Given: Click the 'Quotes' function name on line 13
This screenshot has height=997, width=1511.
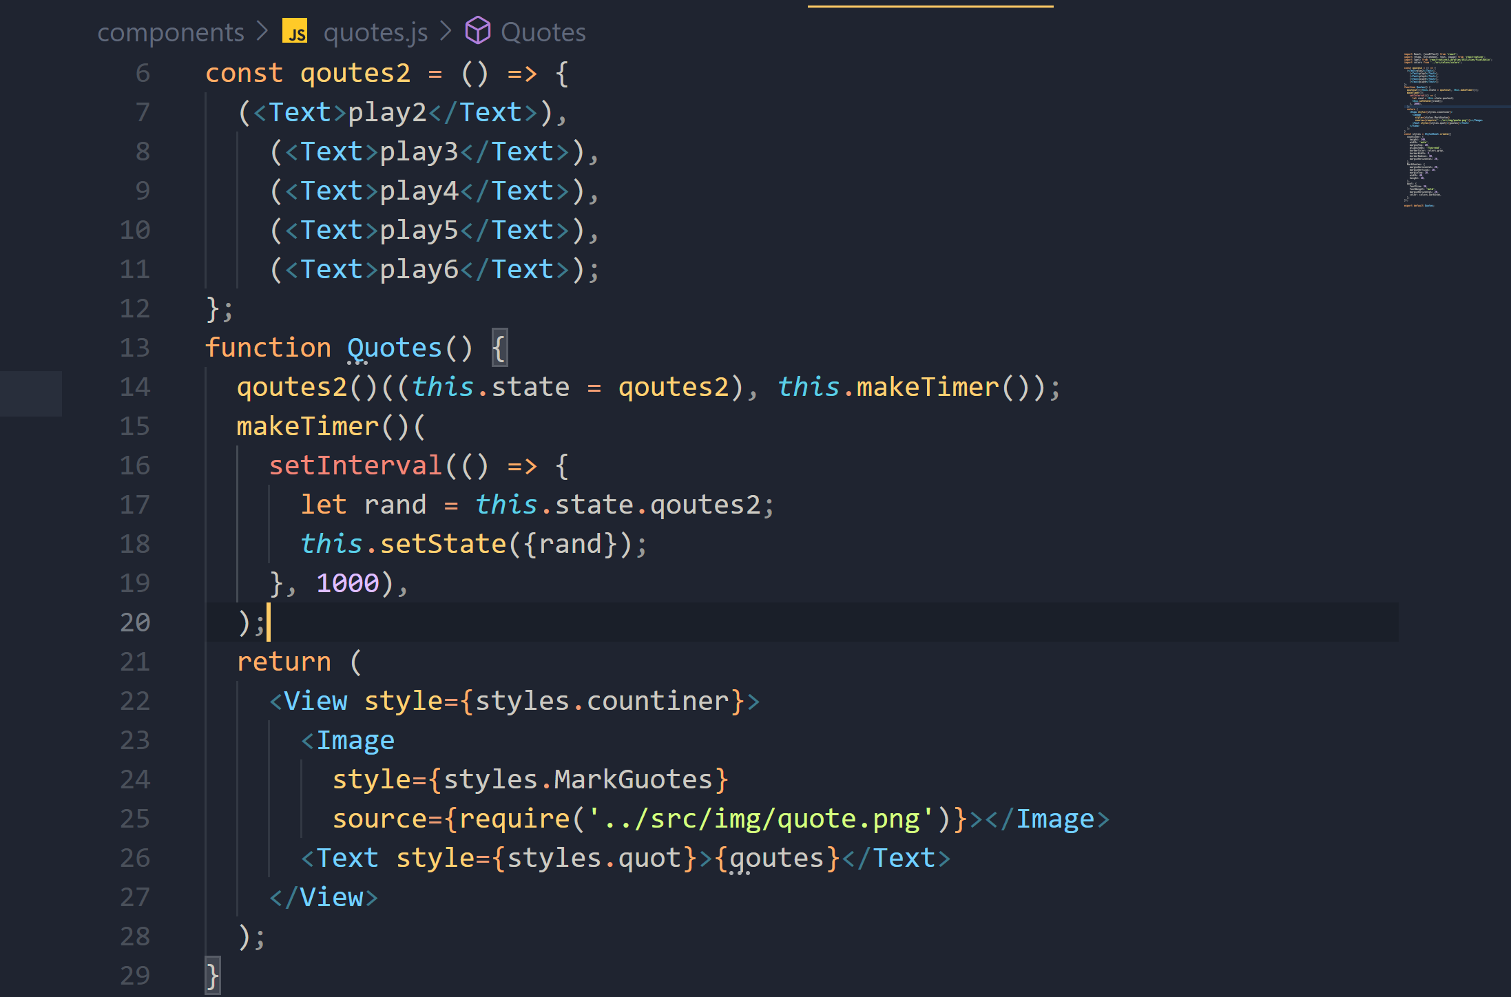Looking at the screenshot, I should (395, 348).
